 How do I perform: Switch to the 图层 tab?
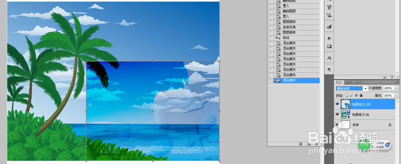click(x=338, y=82)
